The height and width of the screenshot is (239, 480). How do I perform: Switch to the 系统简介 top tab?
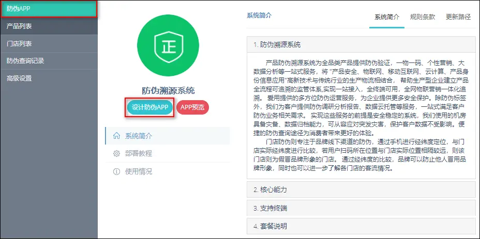tap(387, 17)
